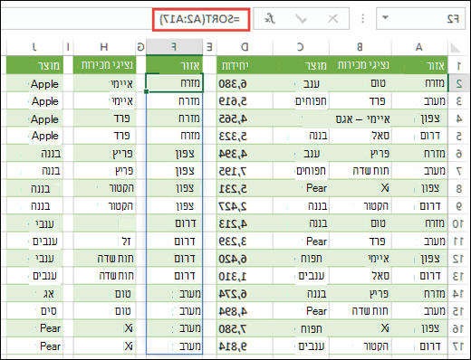Select column B header
Screen dimensions: 471x360
point(360,47)
